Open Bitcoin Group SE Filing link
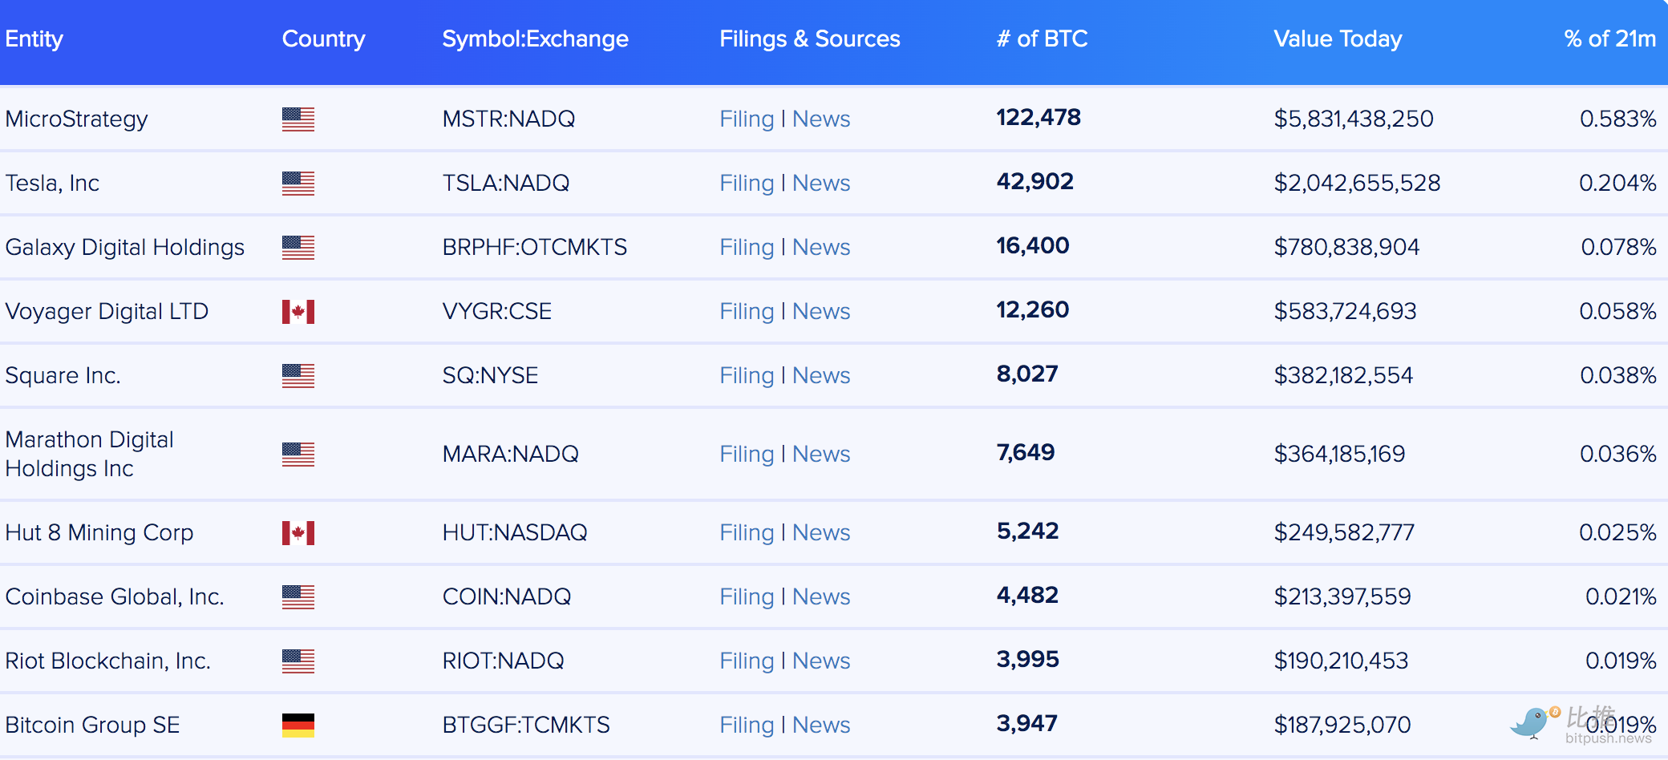1668x760 pixels. pos(747,725)
